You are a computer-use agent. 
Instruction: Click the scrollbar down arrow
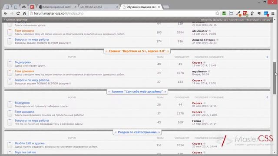(x=275, y=152)
